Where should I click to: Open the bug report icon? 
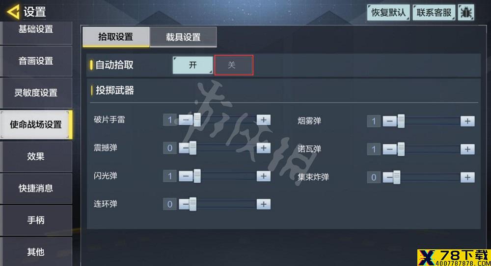(x=466, y=13)
